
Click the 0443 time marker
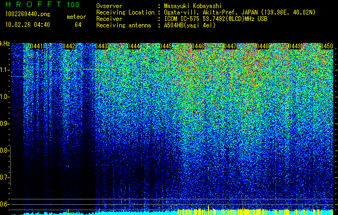101,46
